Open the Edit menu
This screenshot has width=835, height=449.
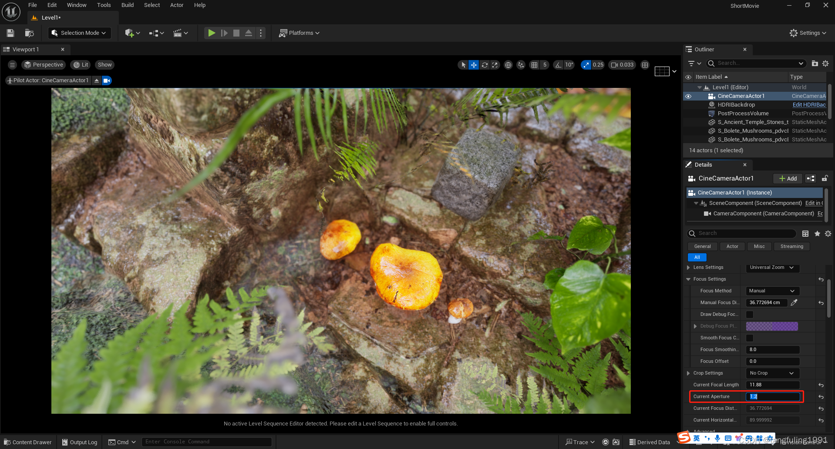(52, 5)
